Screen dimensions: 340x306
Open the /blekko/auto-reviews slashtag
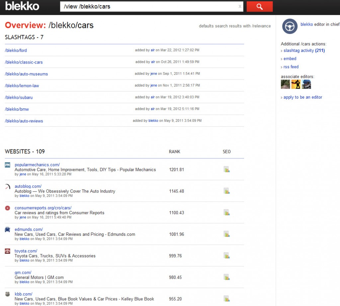tap(24, 121)
